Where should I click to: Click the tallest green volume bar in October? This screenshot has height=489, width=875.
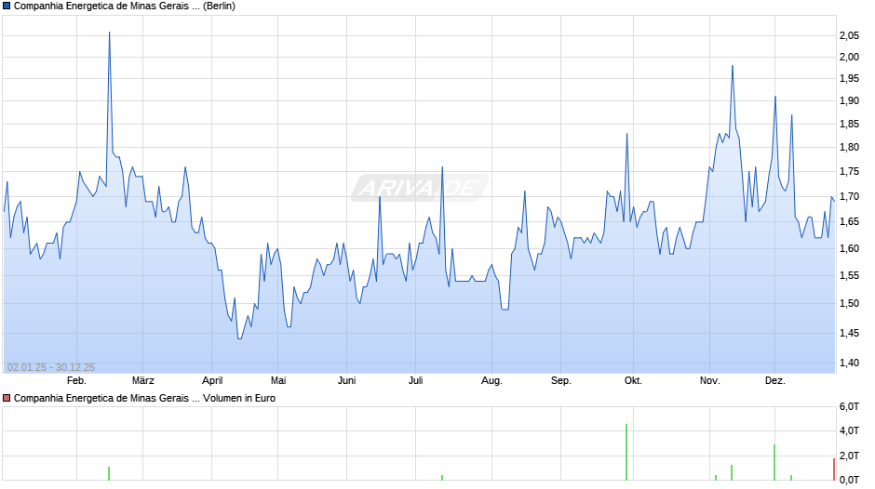(626, 452)
